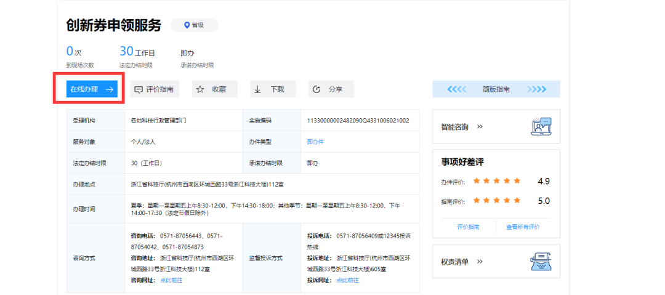
Task: Click the 下载 button
Action: click(273, 89)
